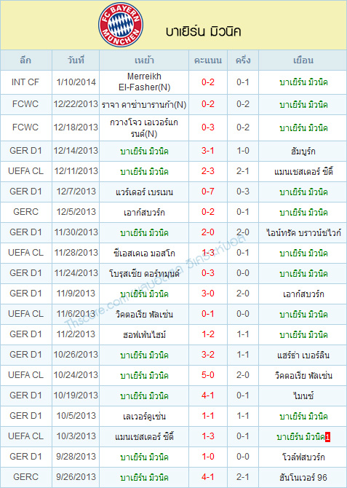Image resolution: width=347 pixels, height=488 pixels.
Task: Click the UEFA CL cell on 11/28/2013 row
Action: (25, 253)
